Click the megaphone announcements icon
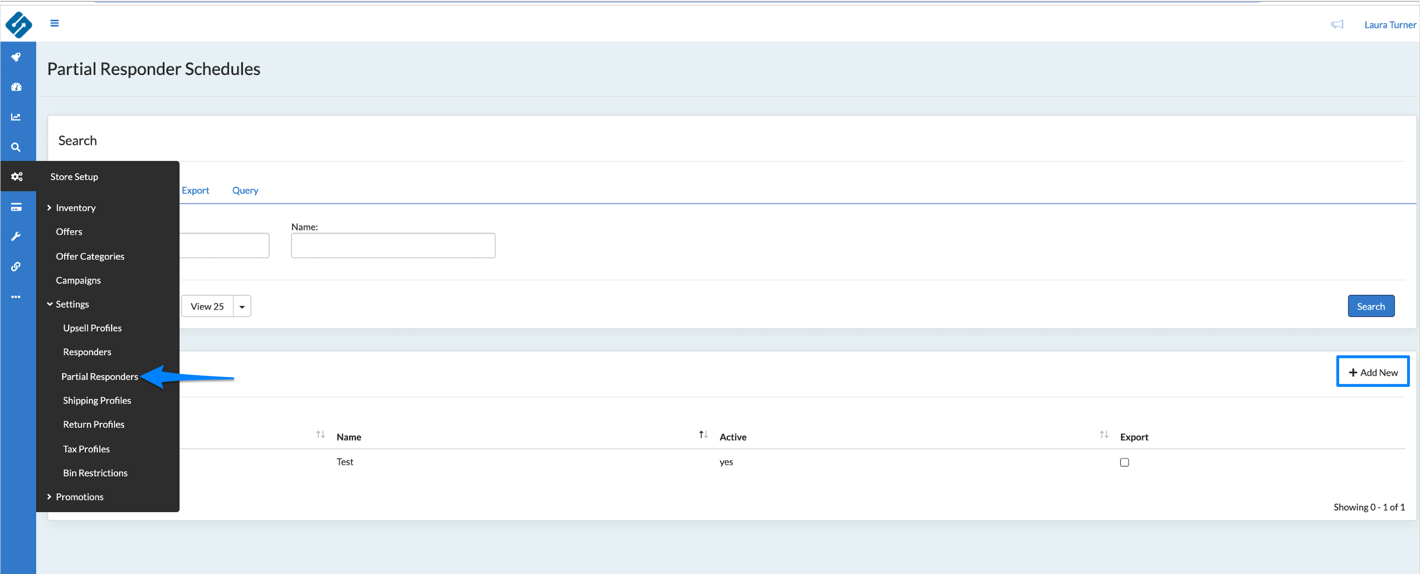 coord(1337,25)
